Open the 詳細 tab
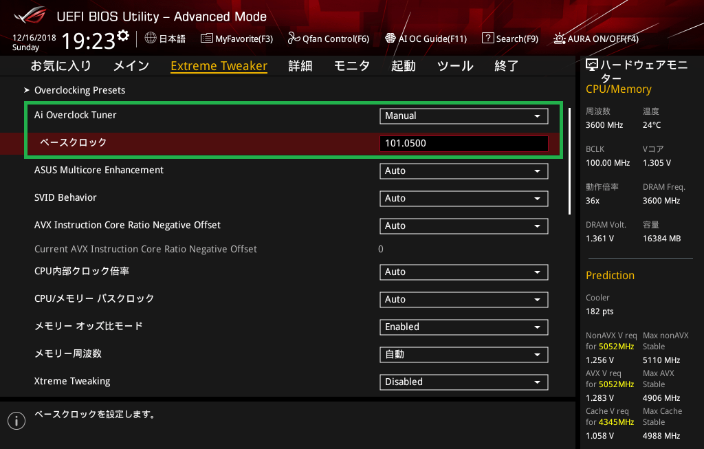This screenshot has width=704, height=449. pyautogui.click(x=300, y=66)
